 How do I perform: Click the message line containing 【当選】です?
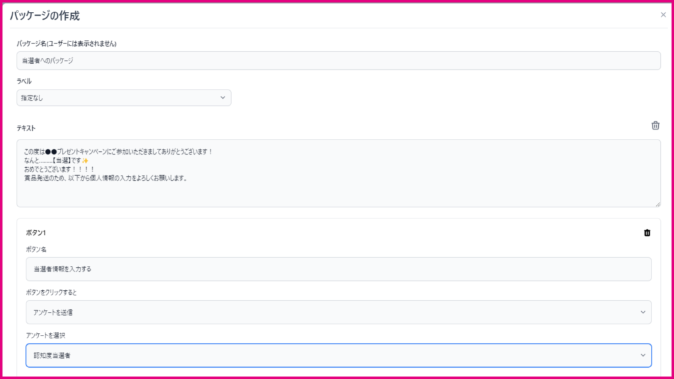click(x=57, y=161)
